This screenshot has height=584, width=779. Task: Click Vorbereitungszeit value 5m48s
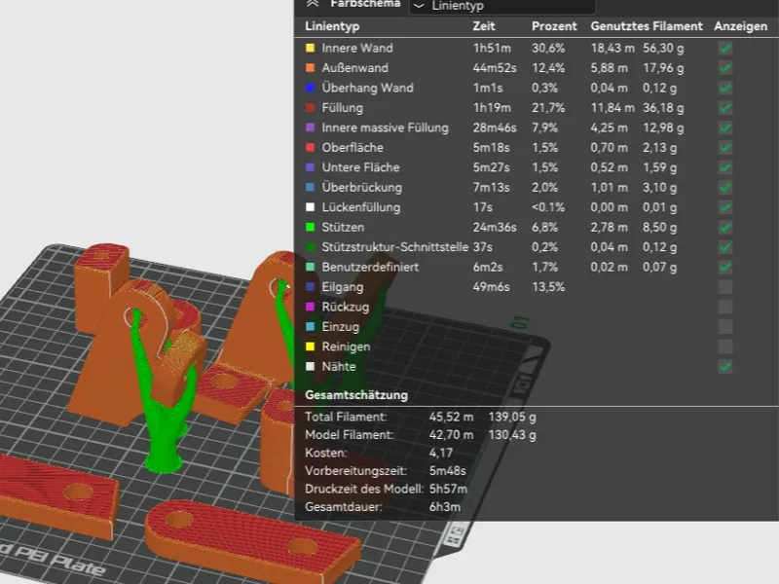447,471
